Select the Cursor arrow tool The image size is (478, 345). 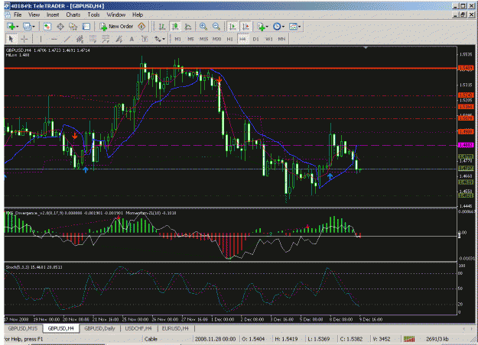tap(11, 39)
